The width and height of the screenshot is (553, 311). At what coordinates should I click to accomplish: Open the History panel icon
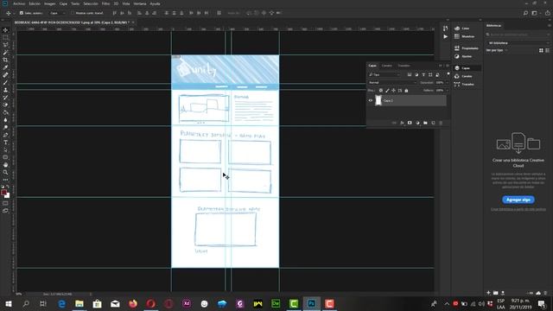[x=446, y=29]
